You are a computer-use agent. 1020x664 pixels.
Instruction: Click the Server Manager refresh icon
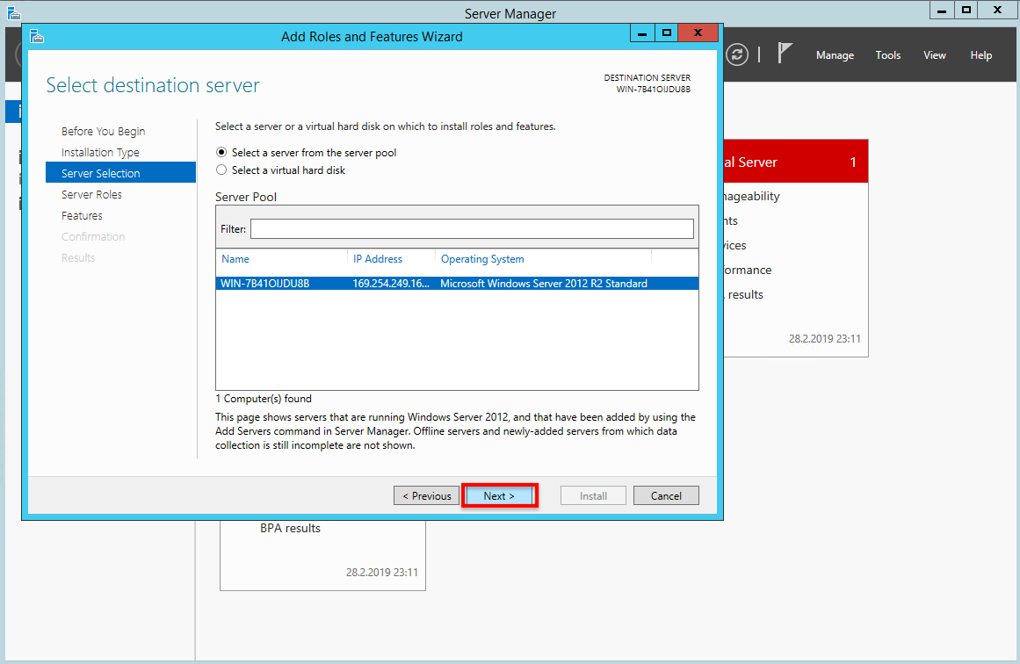(737, 54)
